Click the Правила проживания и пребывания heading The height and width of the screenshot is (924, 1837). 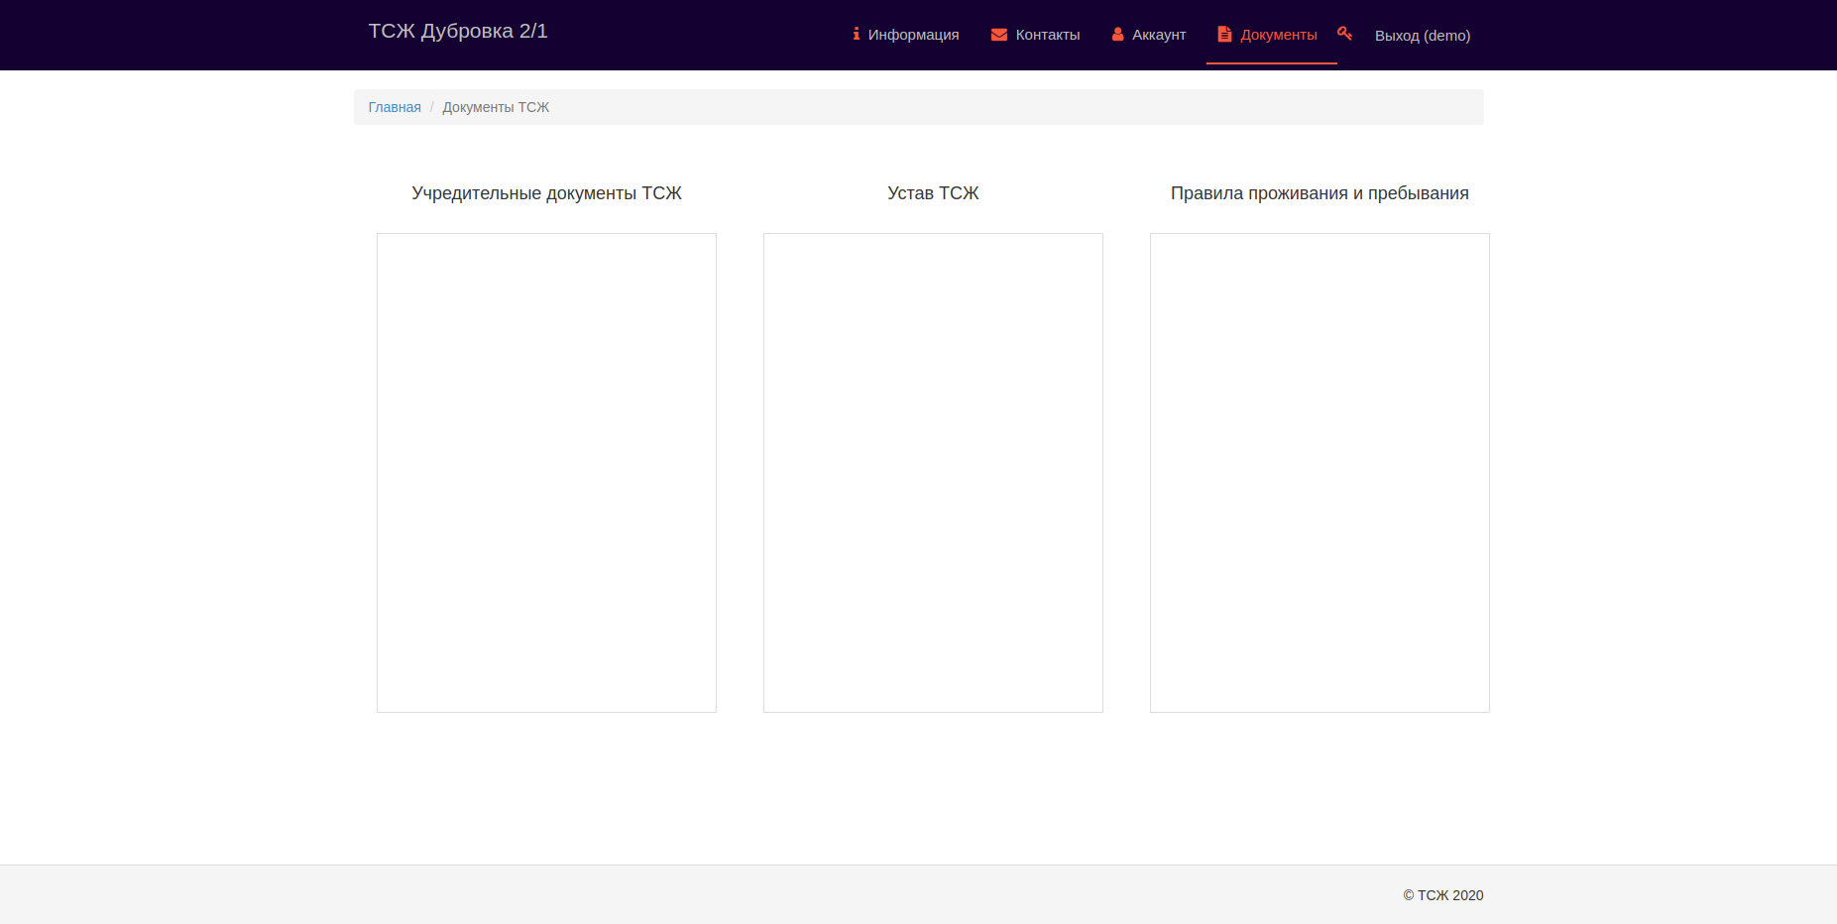point(1320,193)
